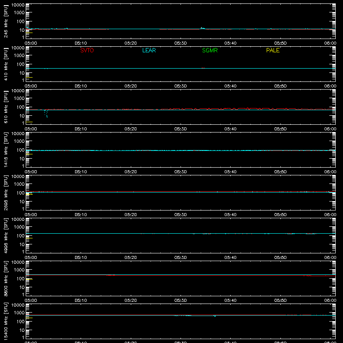
Task: Click the 05:20 time label below 1415 MHz plot
Action: [x=131, y=172]
